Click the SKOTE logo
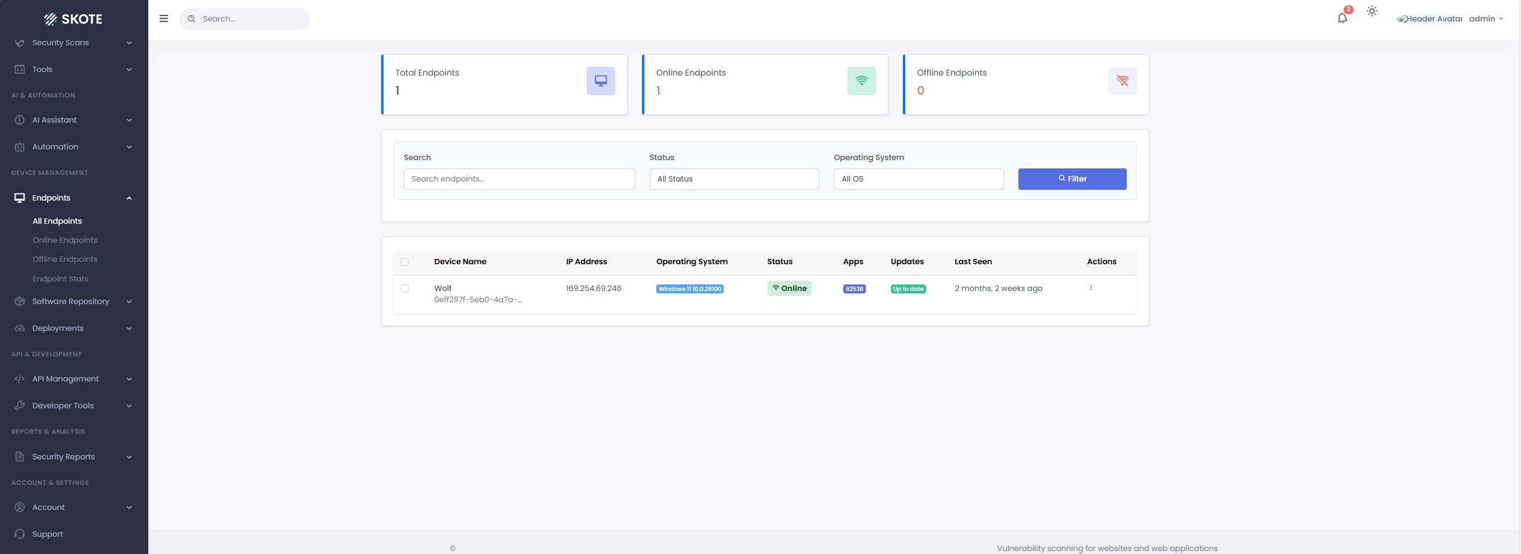Image resolution: width=1521 pixels, height=554 pixels. tap(73, 19)
